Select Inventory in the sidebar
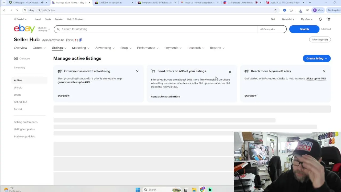Viewport: 341px width, 192px height. [x=19, y=67]
